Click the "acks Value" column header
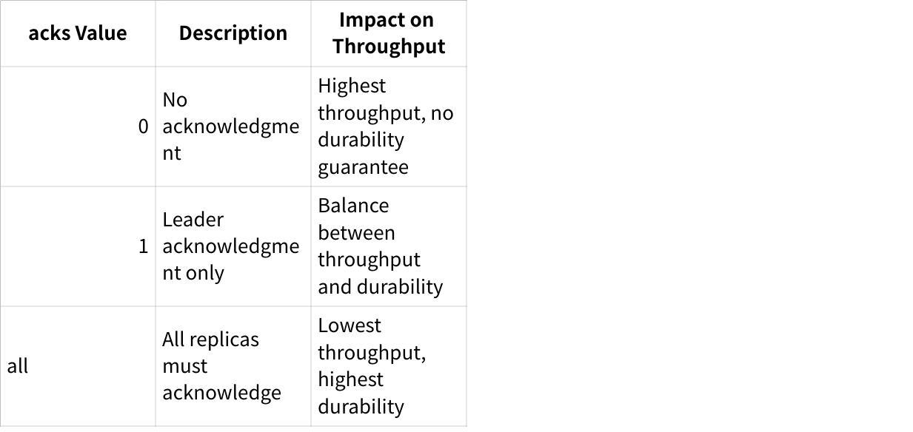The image size is (913, 432). pos(78,33)
